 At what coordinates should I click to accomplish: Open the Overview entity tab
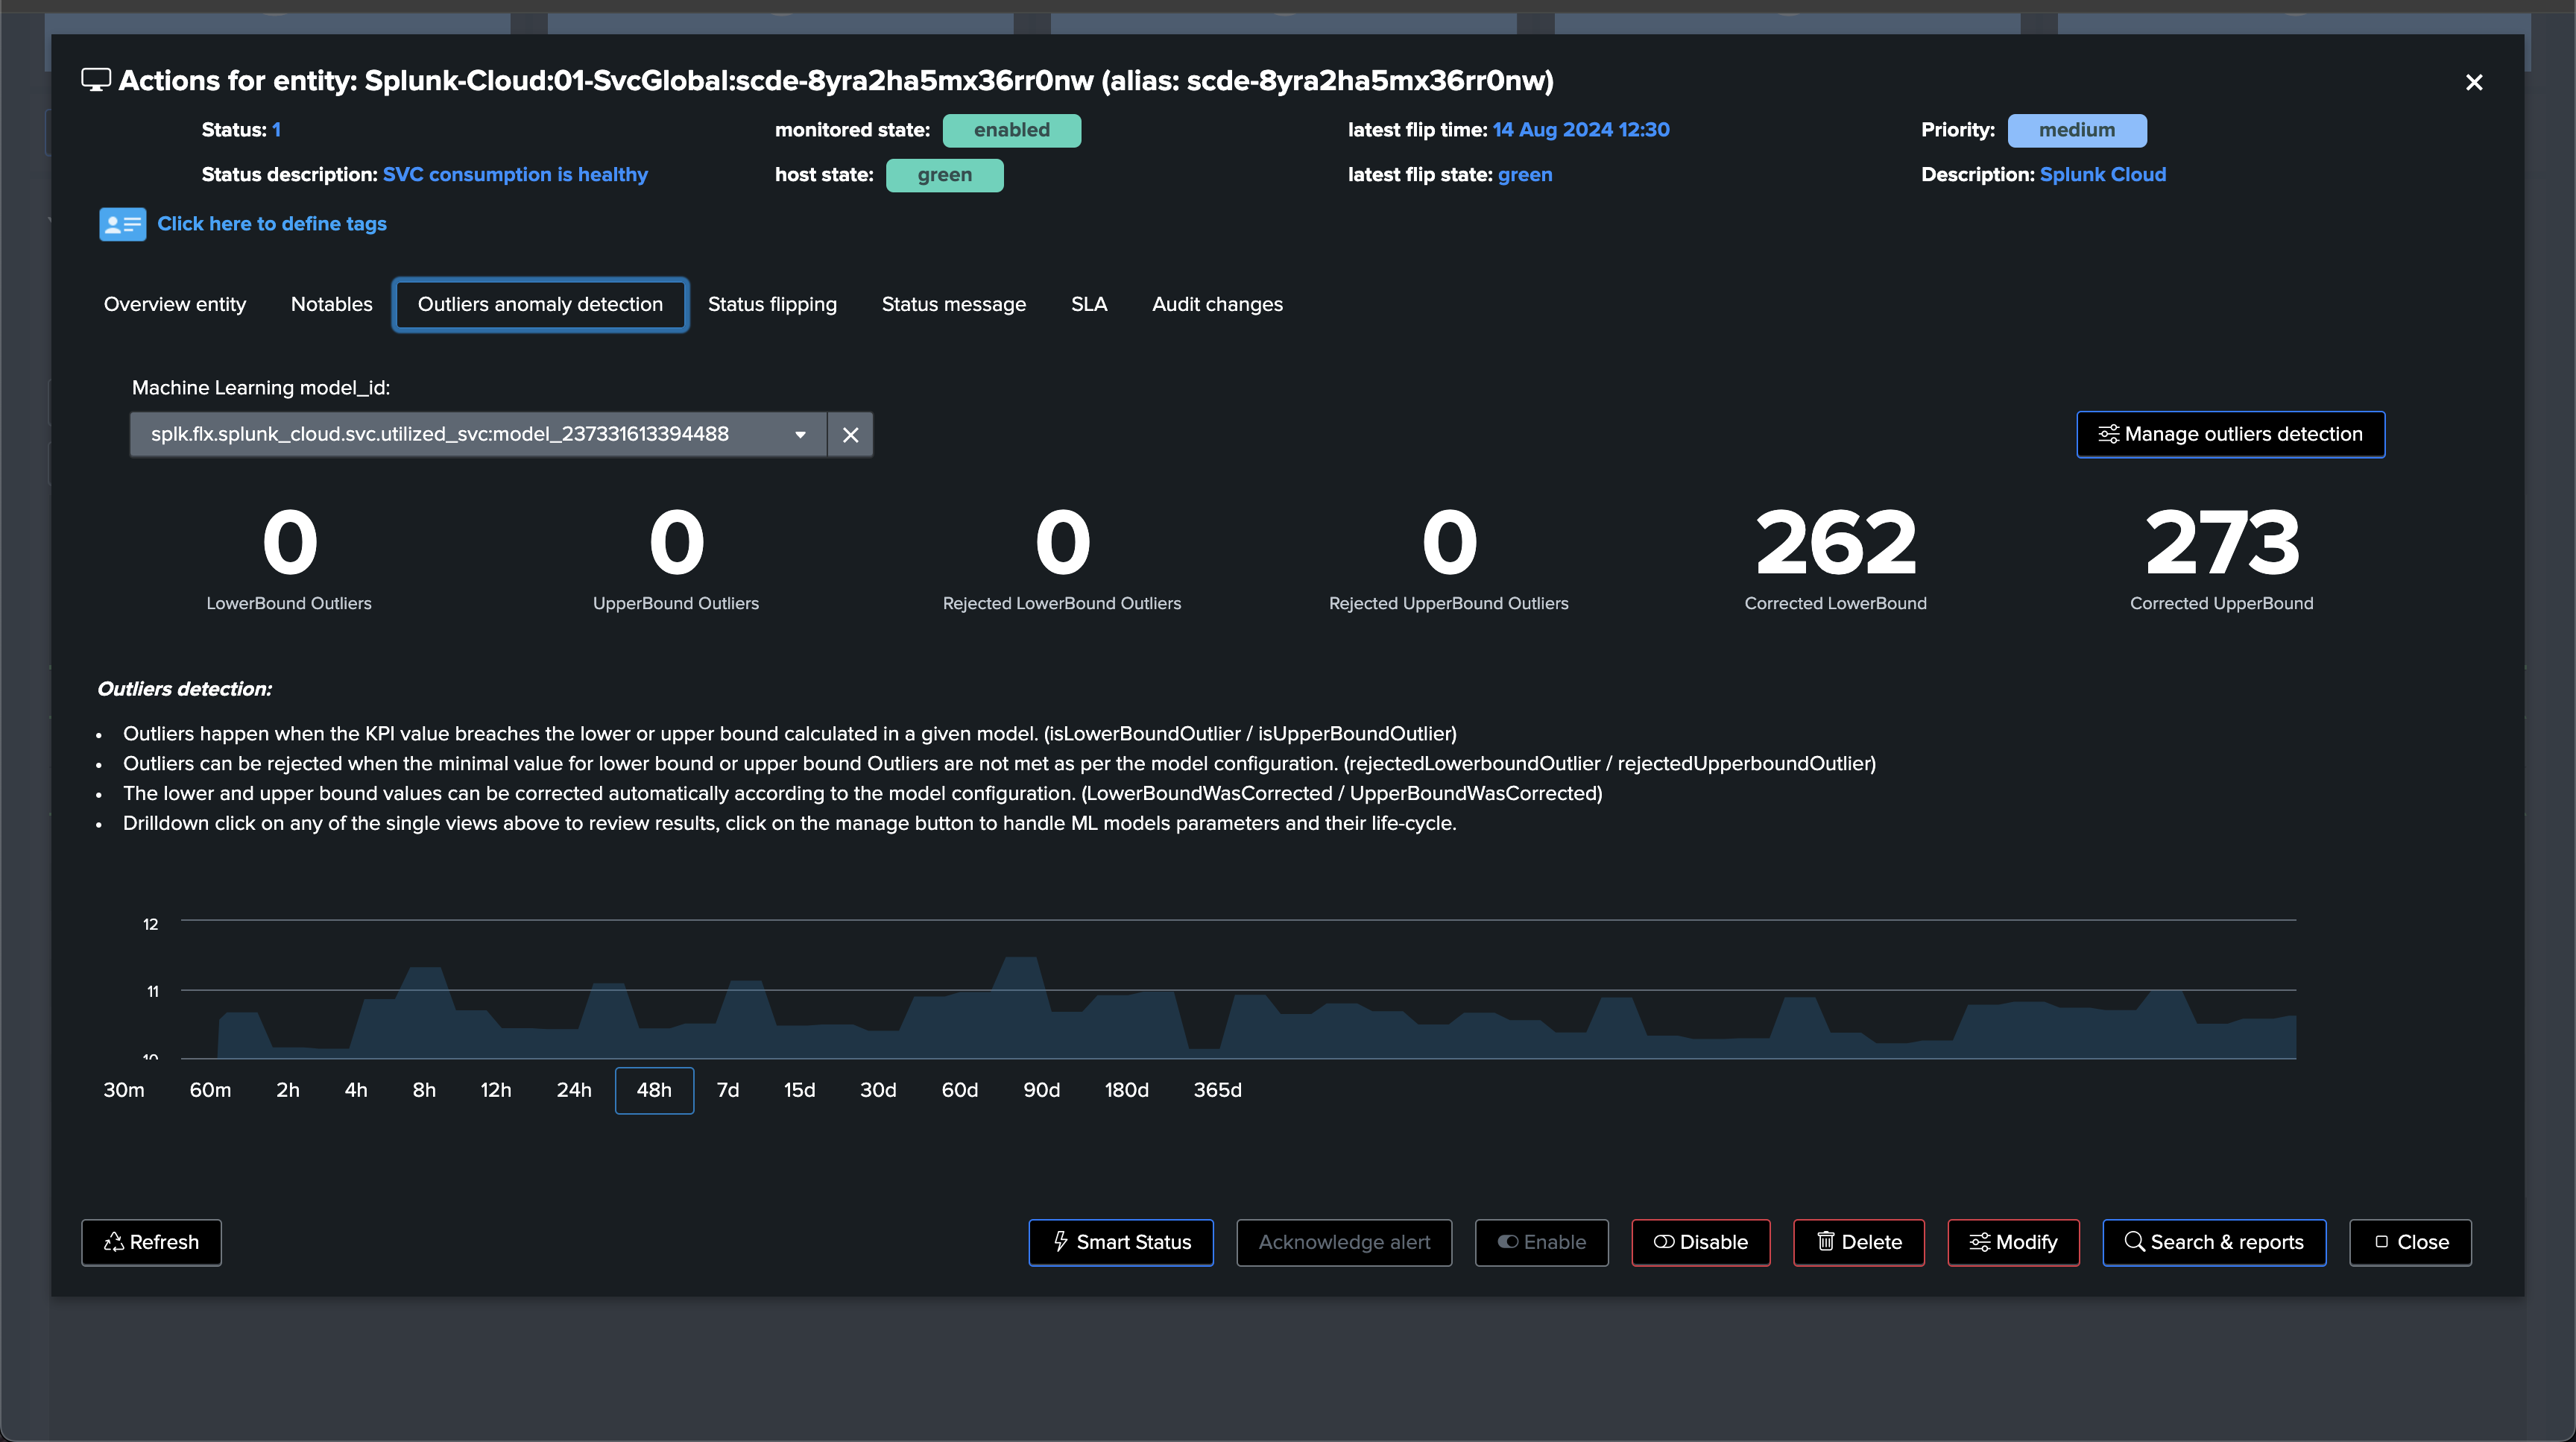pyautogui.click(x=175, y=304)
